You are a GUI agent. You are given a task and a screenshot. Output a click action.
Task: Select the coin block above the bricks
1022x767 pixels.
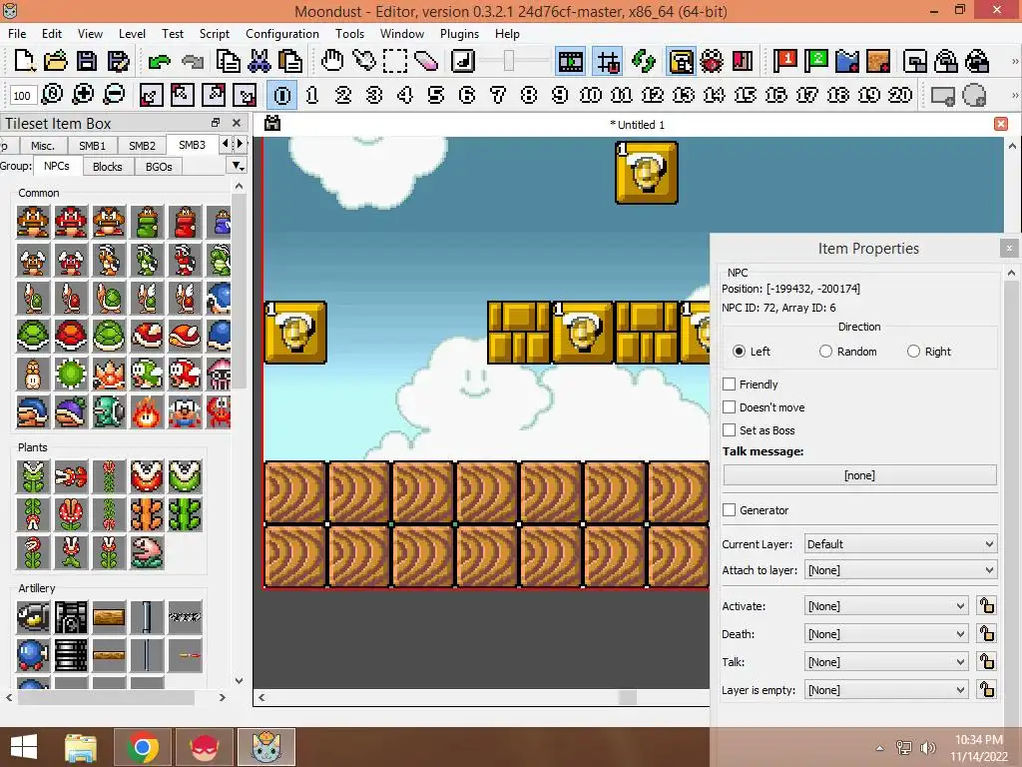[x=647, y=173]
